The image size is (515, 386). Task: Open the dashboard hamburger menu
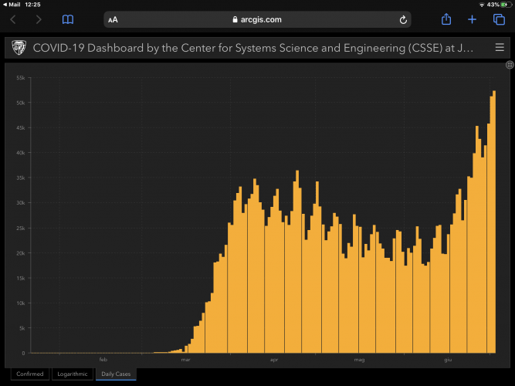(x=500, y=48)
